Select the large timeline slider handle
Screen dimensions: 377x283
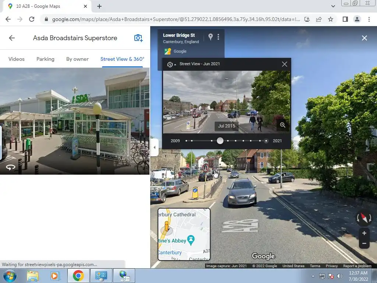pos(220,141)
